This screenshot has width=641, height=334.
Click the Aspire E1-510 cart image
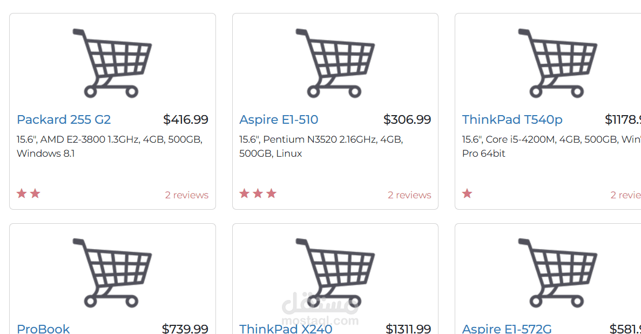(x=335, y=63)
